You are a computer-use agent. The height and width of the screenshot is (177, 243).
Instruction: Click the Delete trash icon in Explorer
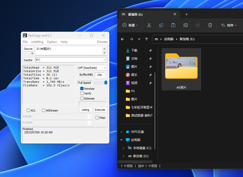coord(210,25)
